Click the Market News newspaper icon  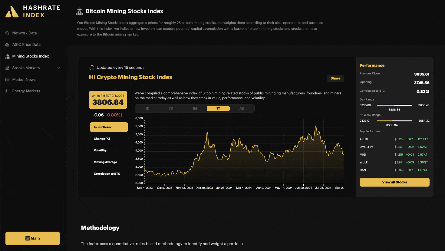pyautogui.click(x=7, y=80)
